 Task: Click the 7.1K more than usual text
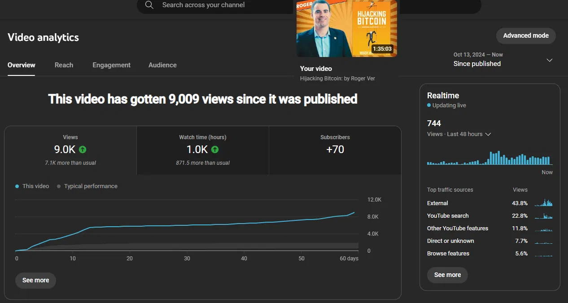click(x=70, y=163)
